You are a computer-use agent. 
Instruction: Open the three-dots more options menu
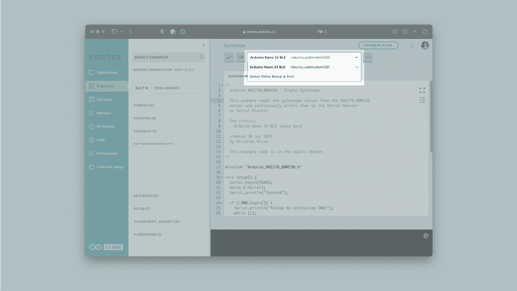(368, 58)
